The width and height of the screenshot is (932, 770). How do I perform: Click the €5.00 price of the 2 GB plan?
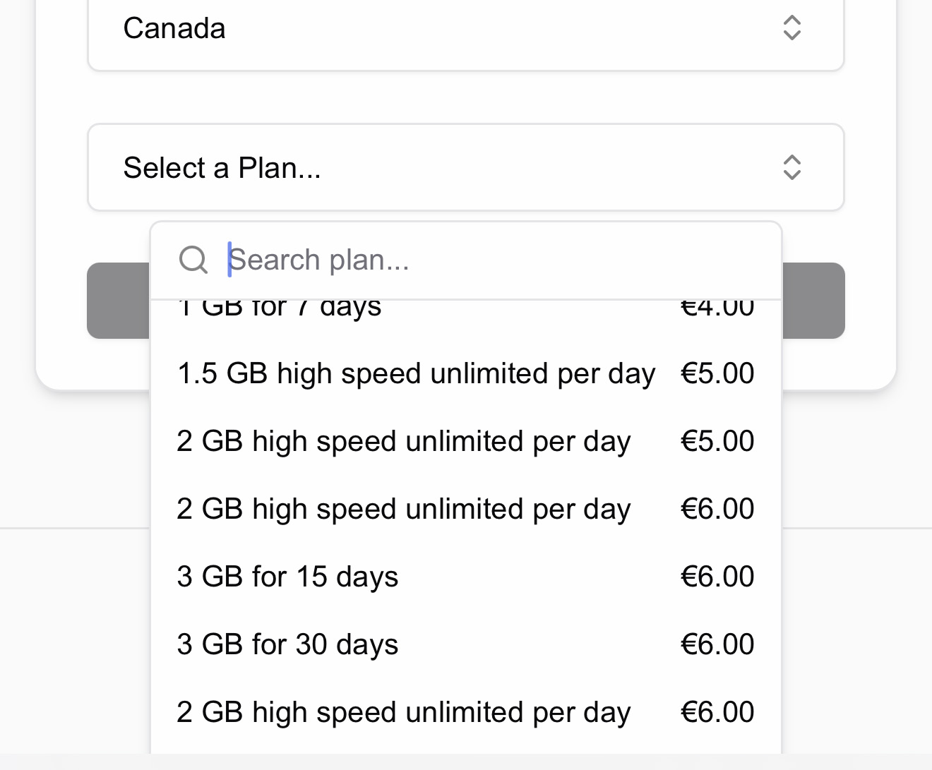point(717,441)
